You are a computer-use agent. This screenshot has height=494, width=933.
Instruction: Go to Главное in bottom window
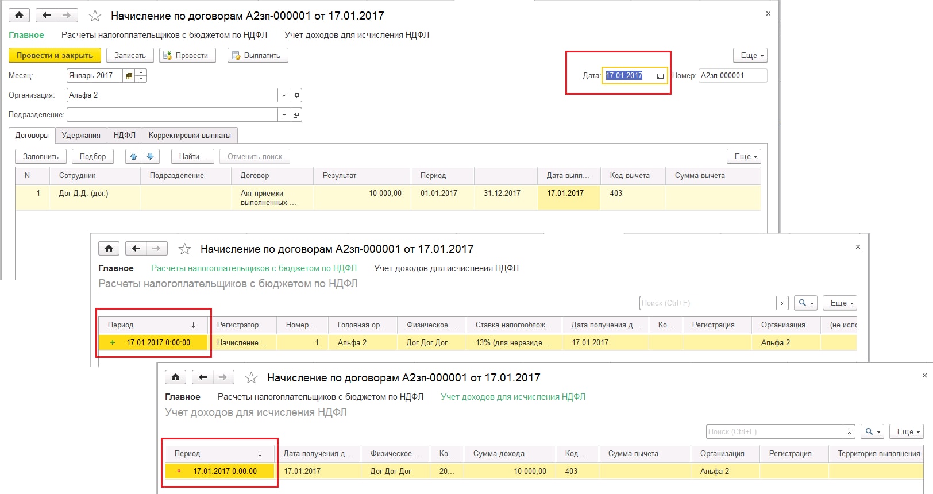[183, 397]
